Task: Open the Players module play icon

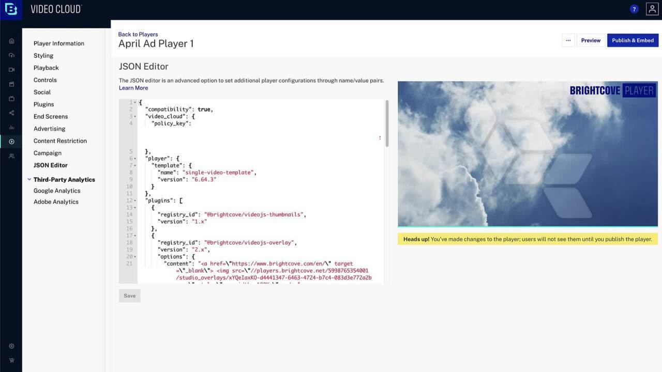Action: pyautogui.click(x=11, y=142)
